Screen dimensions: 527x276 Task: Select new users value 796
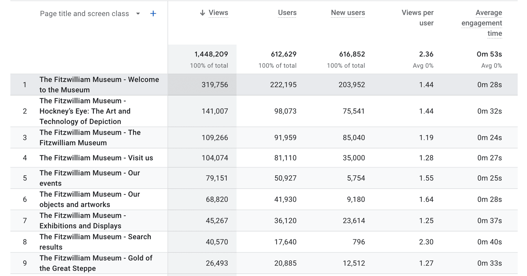coord(359,242)
